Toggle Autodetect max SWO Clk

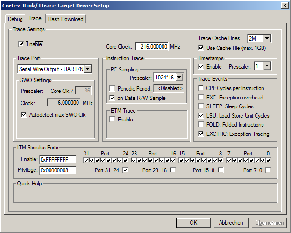[24, 115]
